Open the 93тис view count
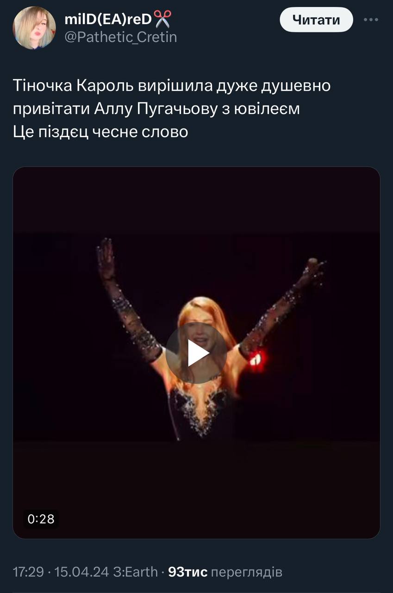Image resolution: width=393 pixels, height=593 pixels. coord(187,572)
